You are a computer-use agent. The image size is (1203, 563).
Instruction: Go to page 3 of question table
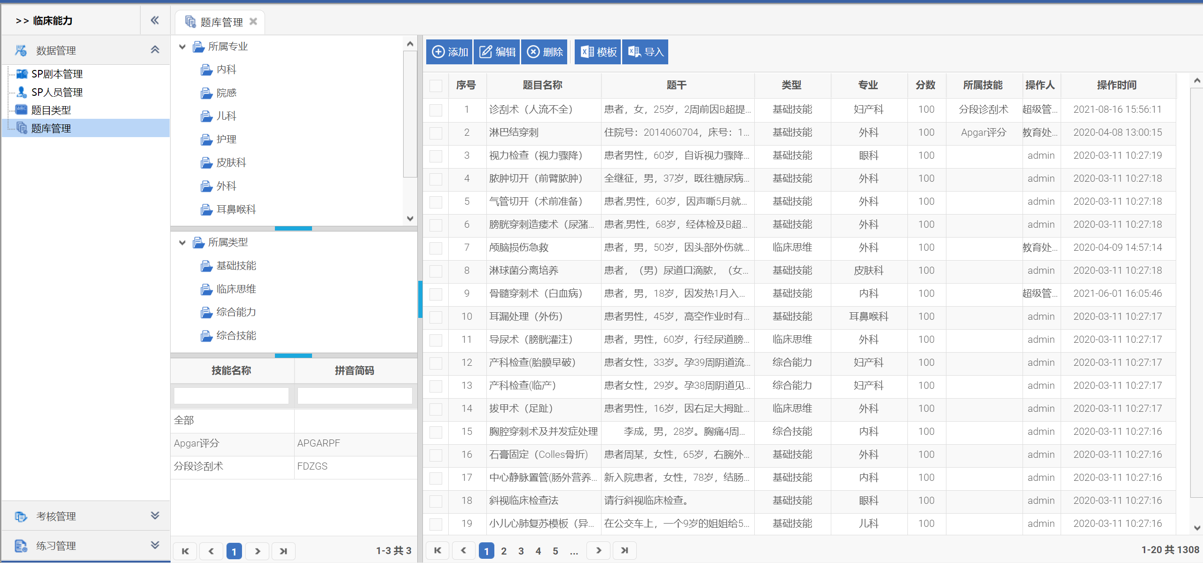(521, 551)
